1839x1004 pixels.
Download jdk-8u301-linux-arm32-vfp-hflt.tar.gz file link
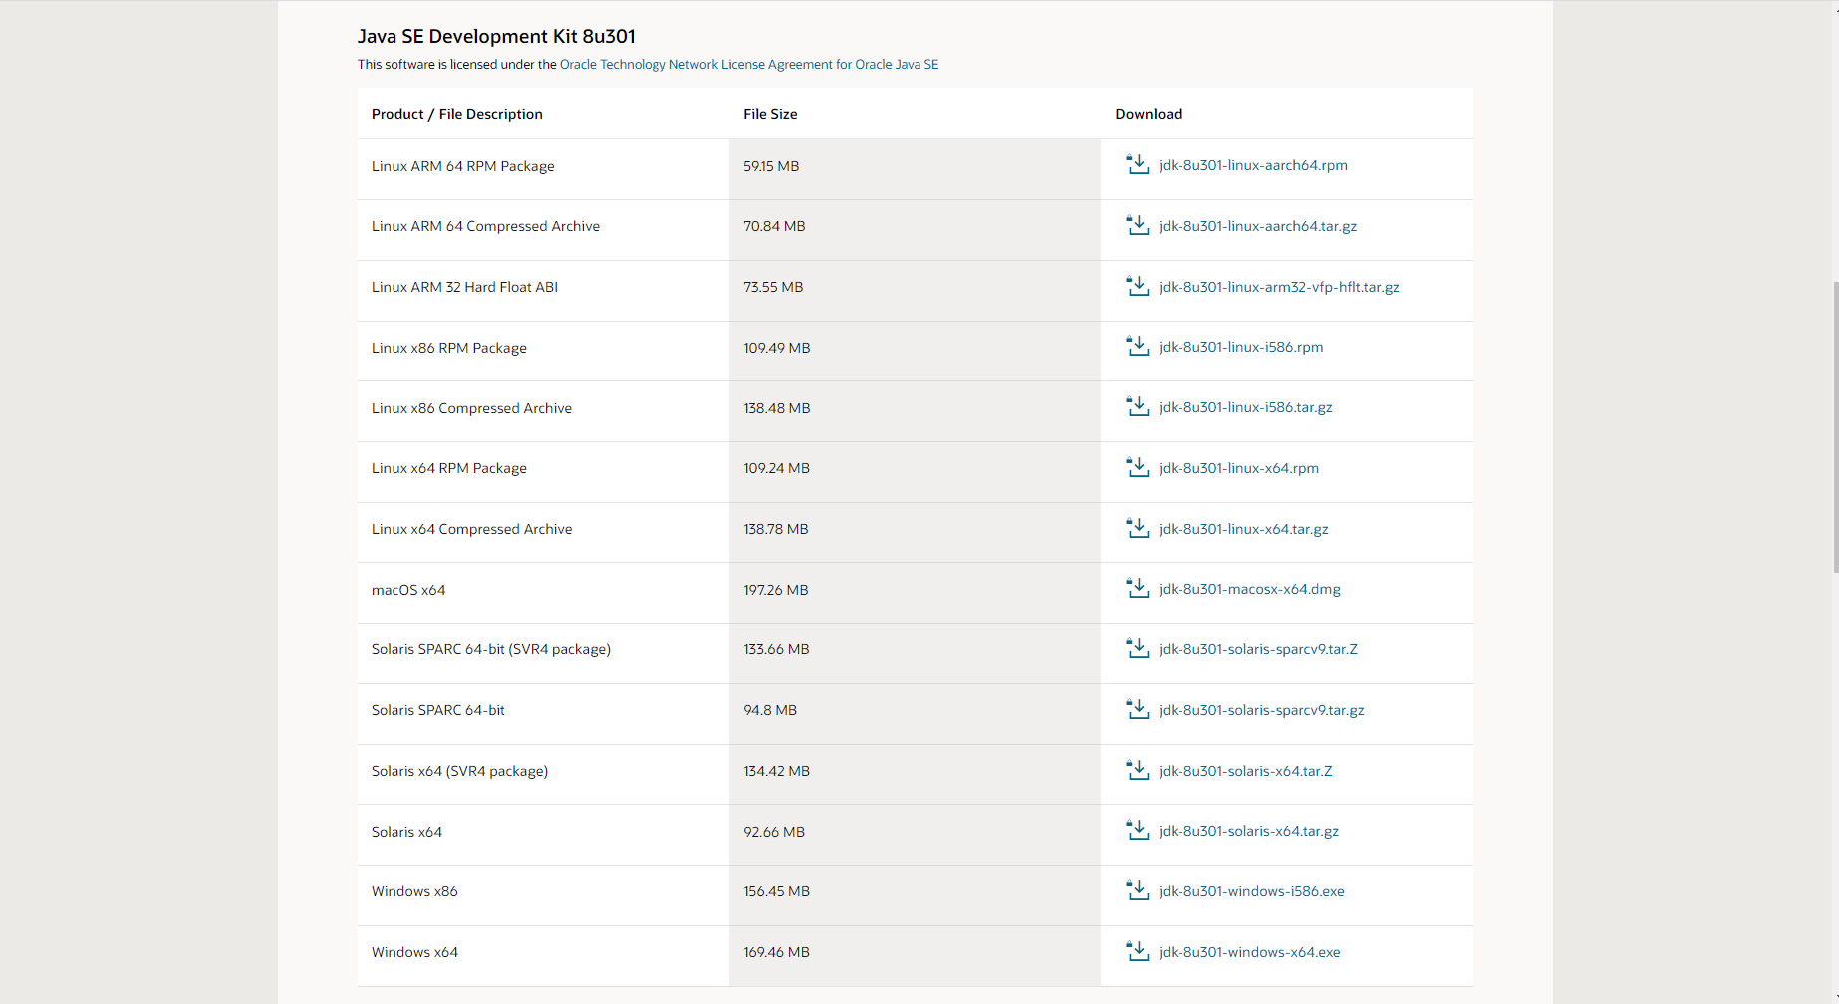[x=1278, y=287]
